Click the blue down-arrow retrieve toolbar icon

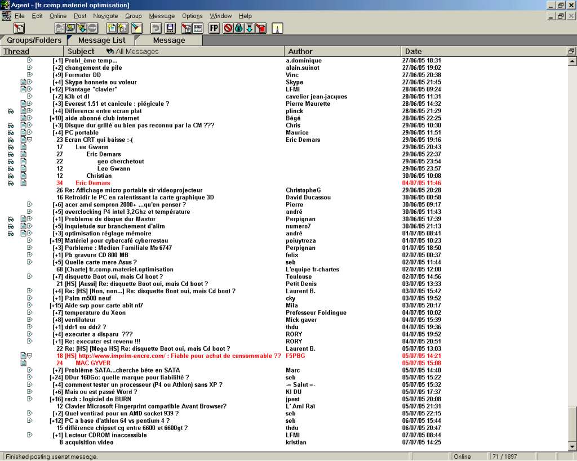(x=250, y=28)
